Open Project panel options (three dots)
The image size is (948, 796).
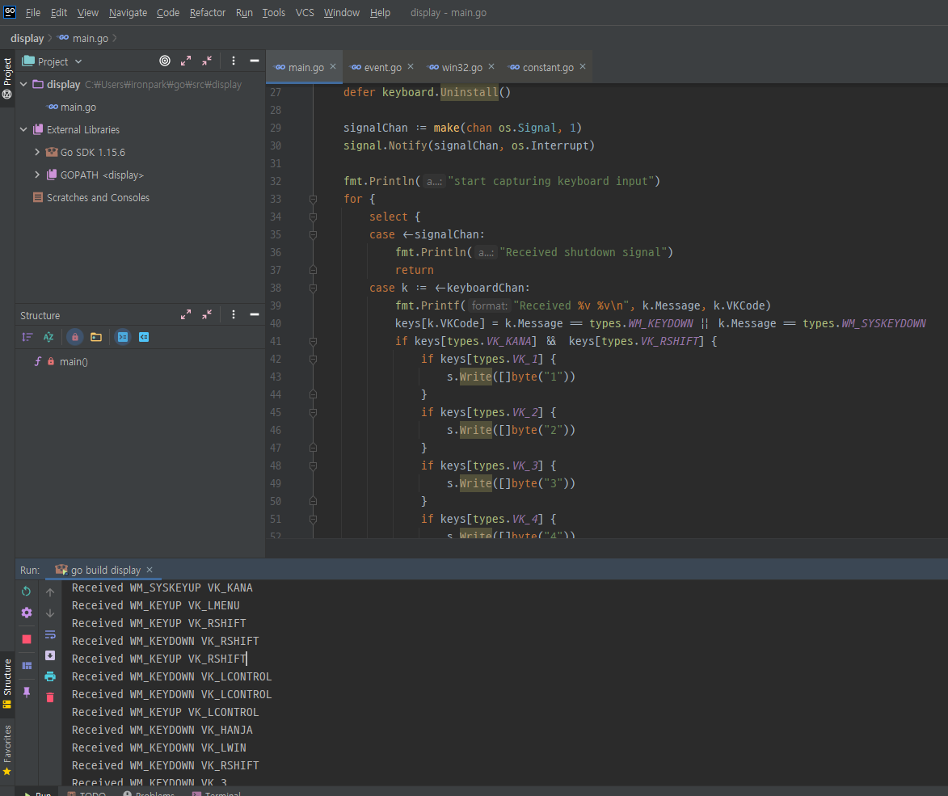coord(234,61)
